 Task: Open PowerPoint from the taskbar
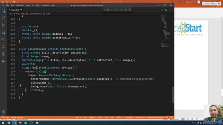[20, 123]
